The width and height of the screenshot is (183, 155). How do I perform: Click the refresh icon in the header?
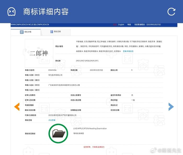(171, 12)
